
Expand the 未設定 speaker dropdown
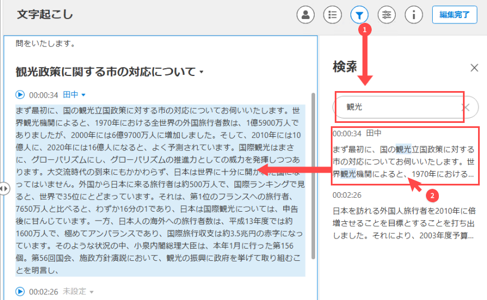(78, 291)
